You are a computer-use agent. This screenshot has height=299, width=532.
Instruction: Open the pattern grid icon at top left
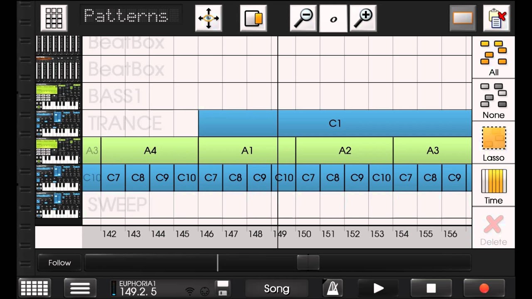[54, 18]
